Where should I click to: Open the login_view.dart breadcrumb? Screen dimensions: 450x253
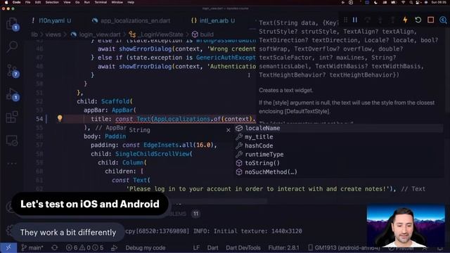(96, 34)
